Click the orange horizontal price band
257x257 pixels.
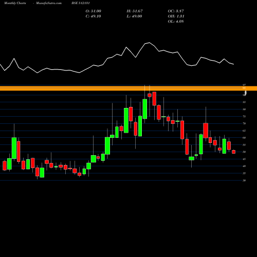coord(128,88)
